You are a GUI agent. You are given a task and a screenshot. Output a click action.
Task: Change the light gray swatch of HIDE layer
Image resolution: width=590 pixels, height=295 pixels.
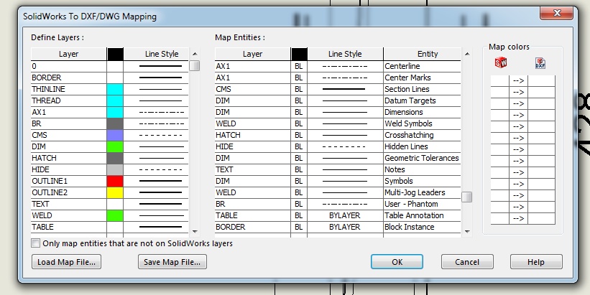tap(115, 169)
